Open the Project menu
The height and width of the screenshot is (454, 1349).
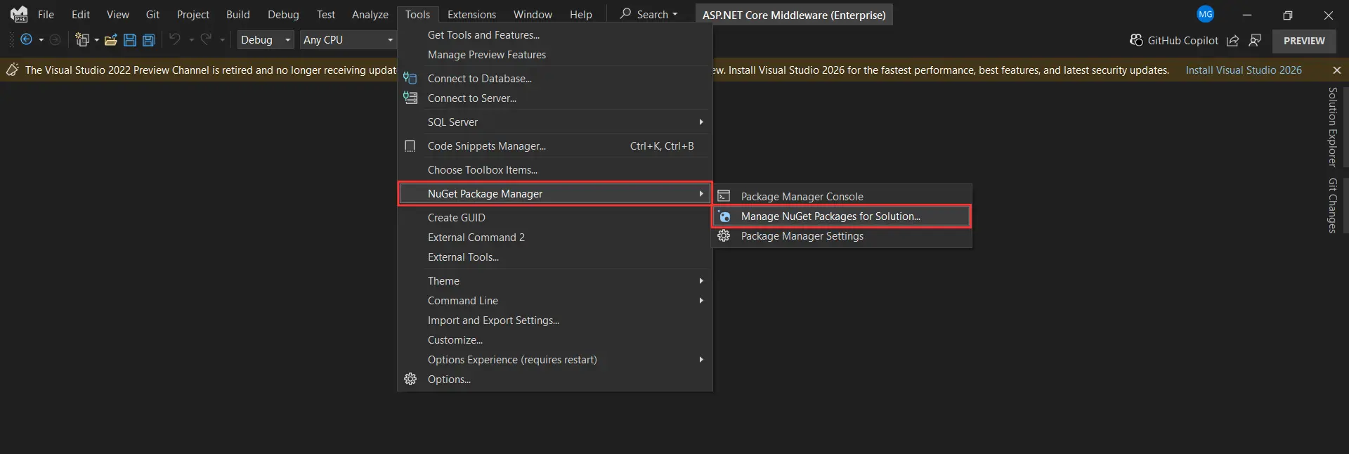(x=193, y=14)
